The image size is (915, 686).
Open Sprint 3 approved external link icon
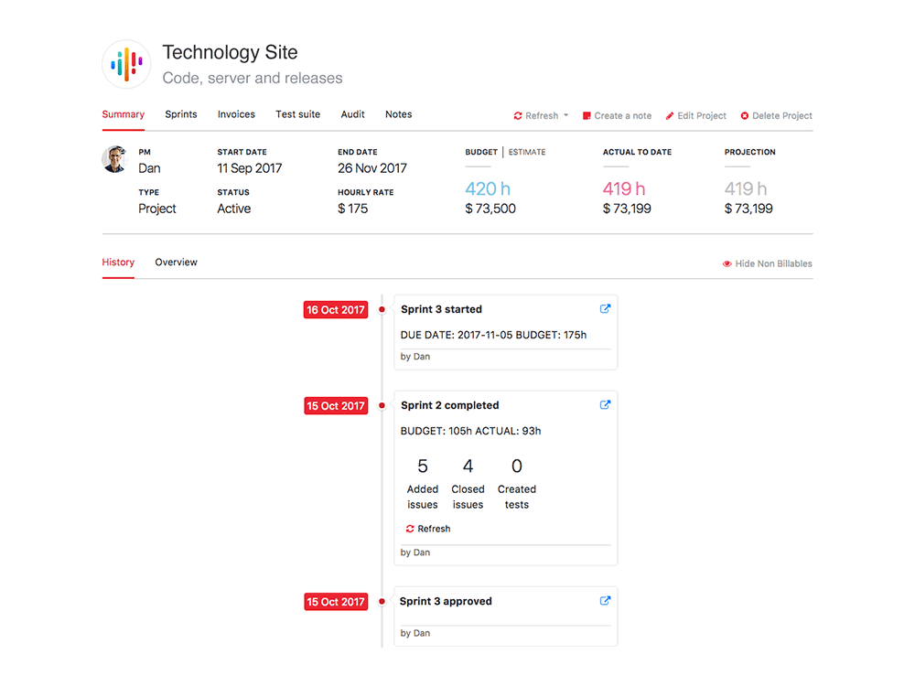click(605, 600)
